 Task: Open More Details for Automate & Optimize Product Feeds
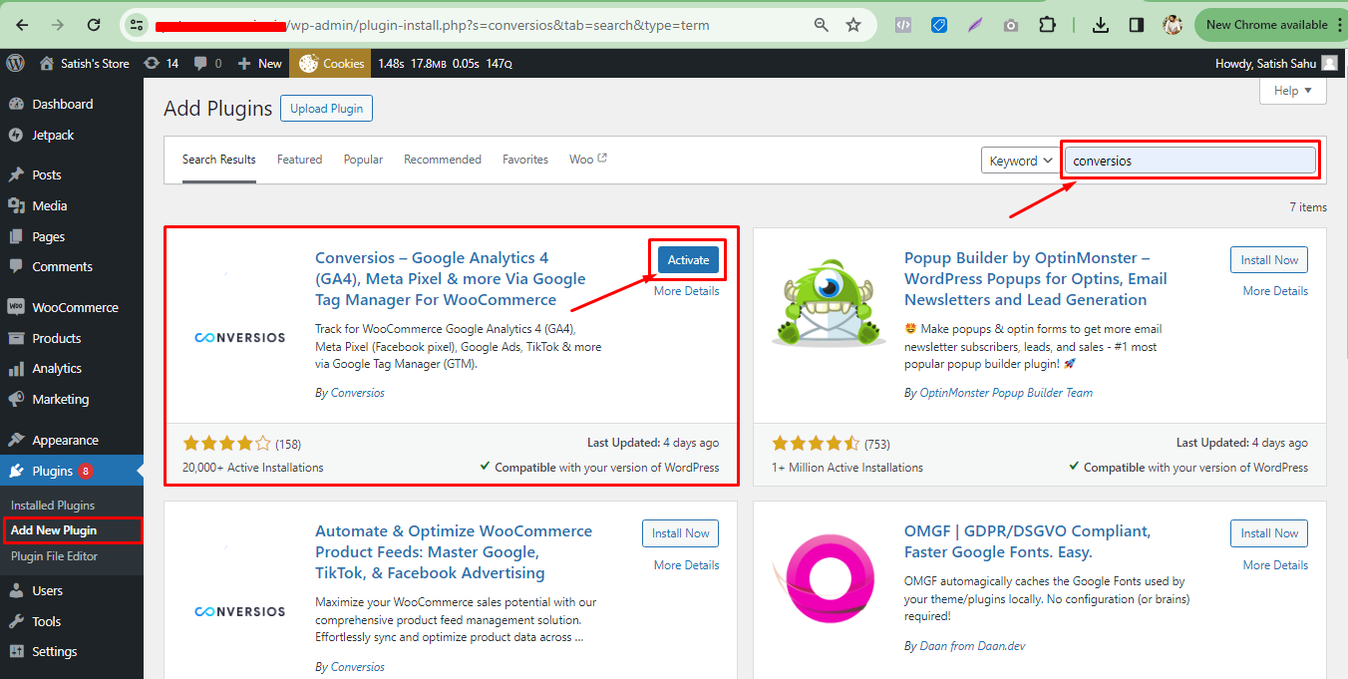click(x=686, y=565)
